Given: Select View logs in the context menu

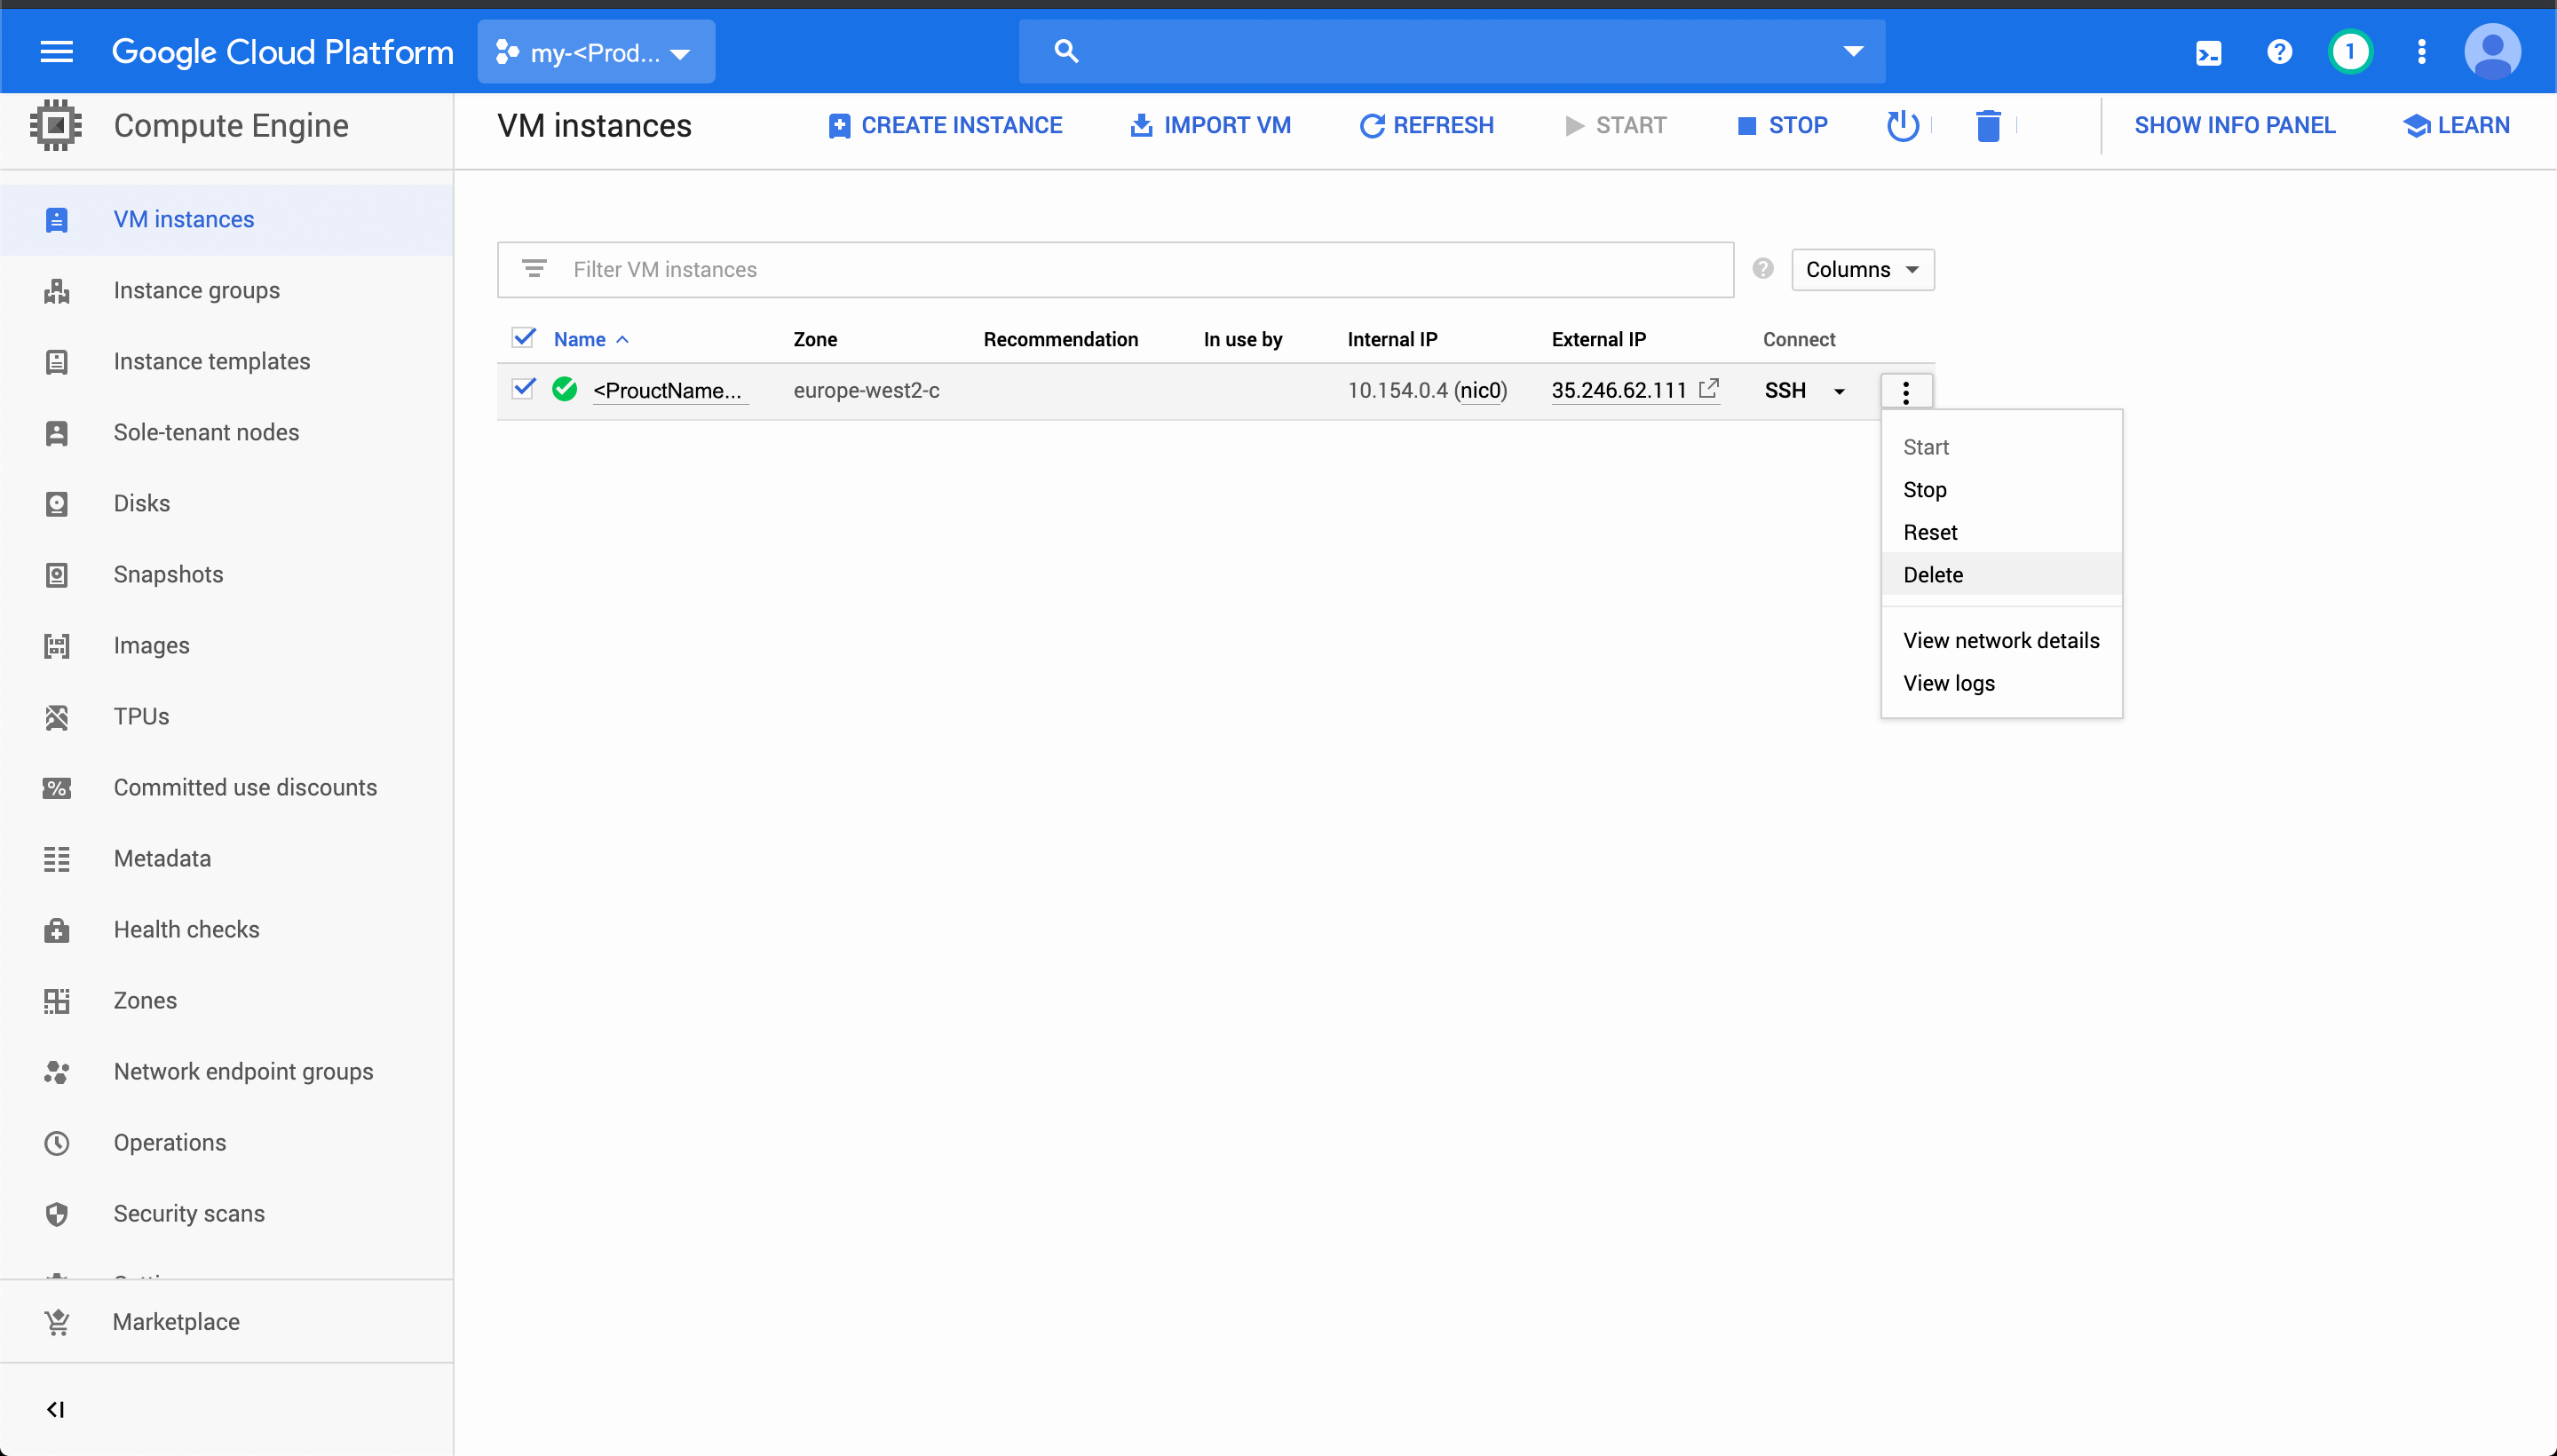Looking at the screenshot, I should [1948, 683].
